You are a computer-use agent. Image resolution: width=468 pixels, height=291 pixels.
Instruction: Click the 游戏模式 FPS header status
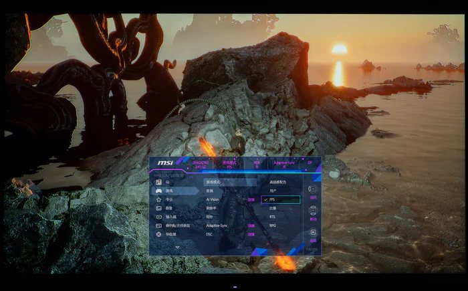point(229,165)
